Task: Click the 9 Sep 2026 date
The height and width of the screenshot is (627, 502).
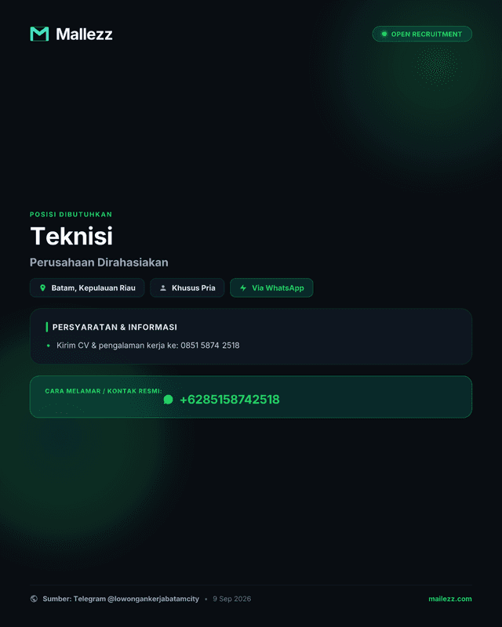Action: tap(232, 599)
